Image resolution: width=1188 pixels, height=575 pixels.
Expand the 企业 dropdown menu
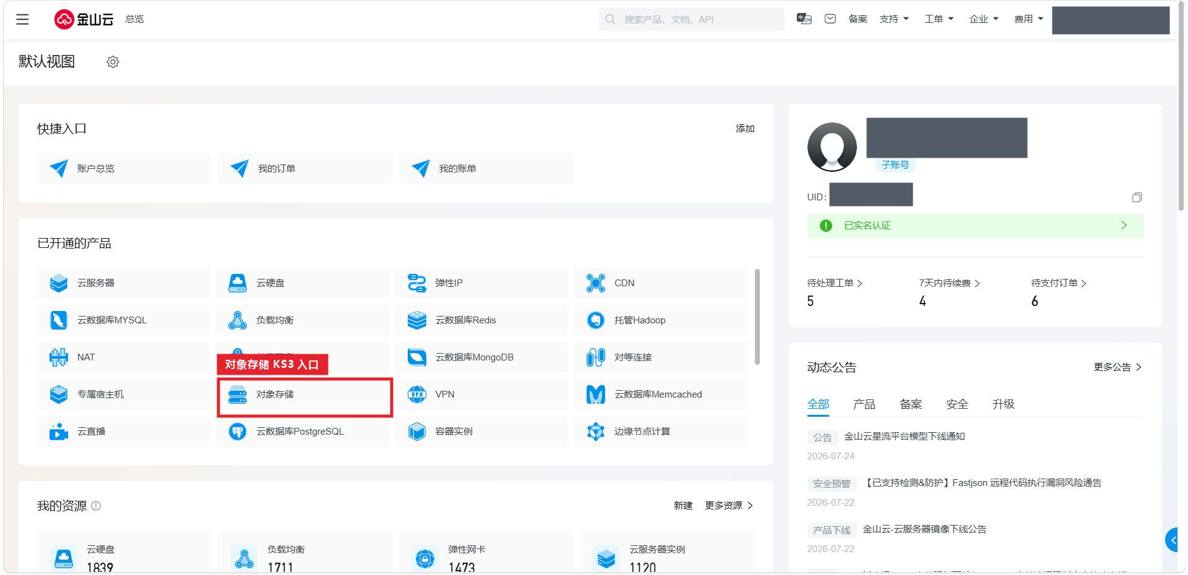point(984,19)
